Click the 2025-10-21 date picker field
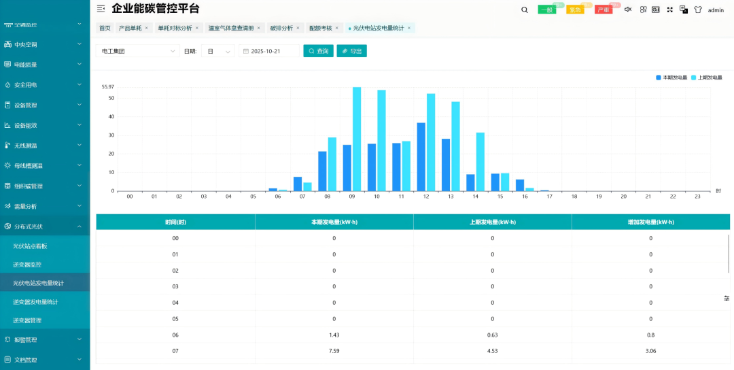The height and width of the screenshot is (370, 734). click(269, 51)
